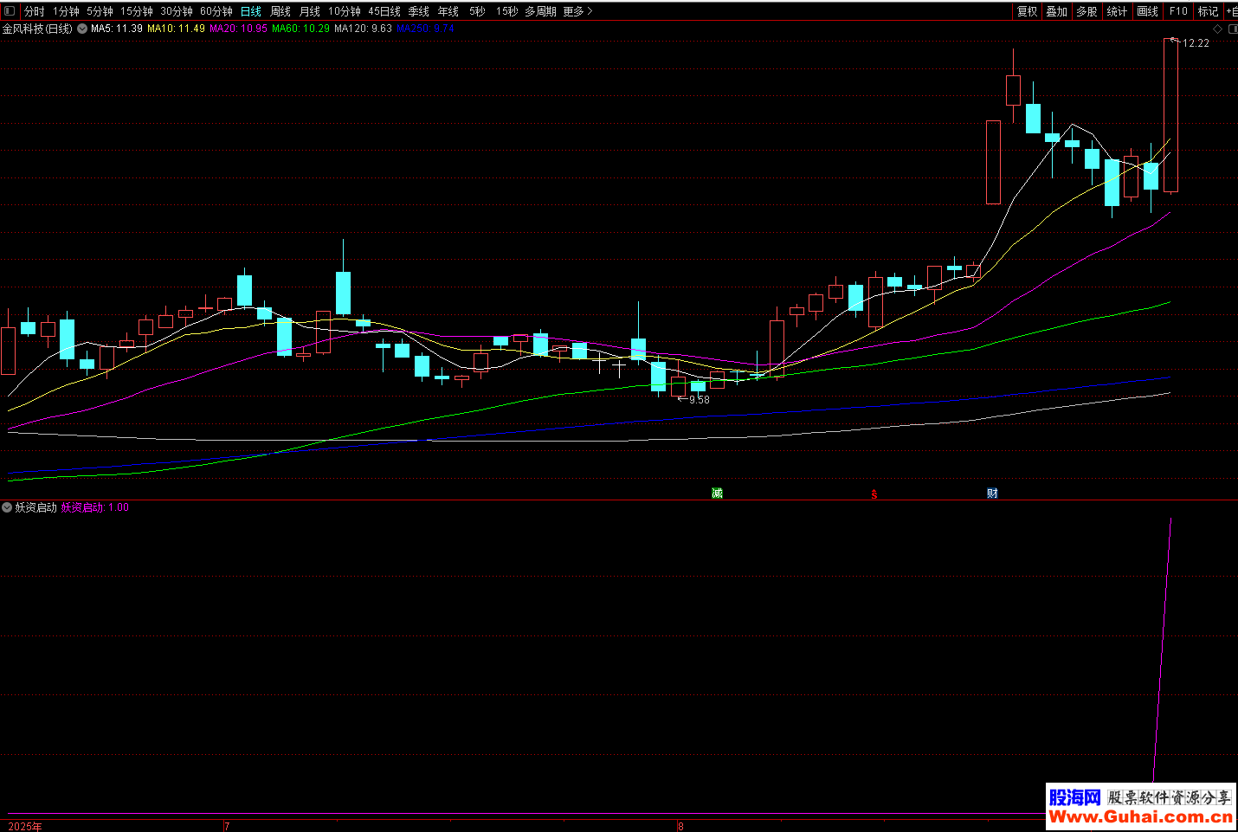
Task: Click the 妖资启动 indicator name label
Action: click(x=35, y=507)
